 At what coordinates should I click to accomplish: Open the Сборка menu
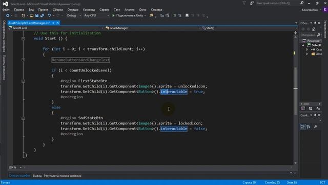57,10
